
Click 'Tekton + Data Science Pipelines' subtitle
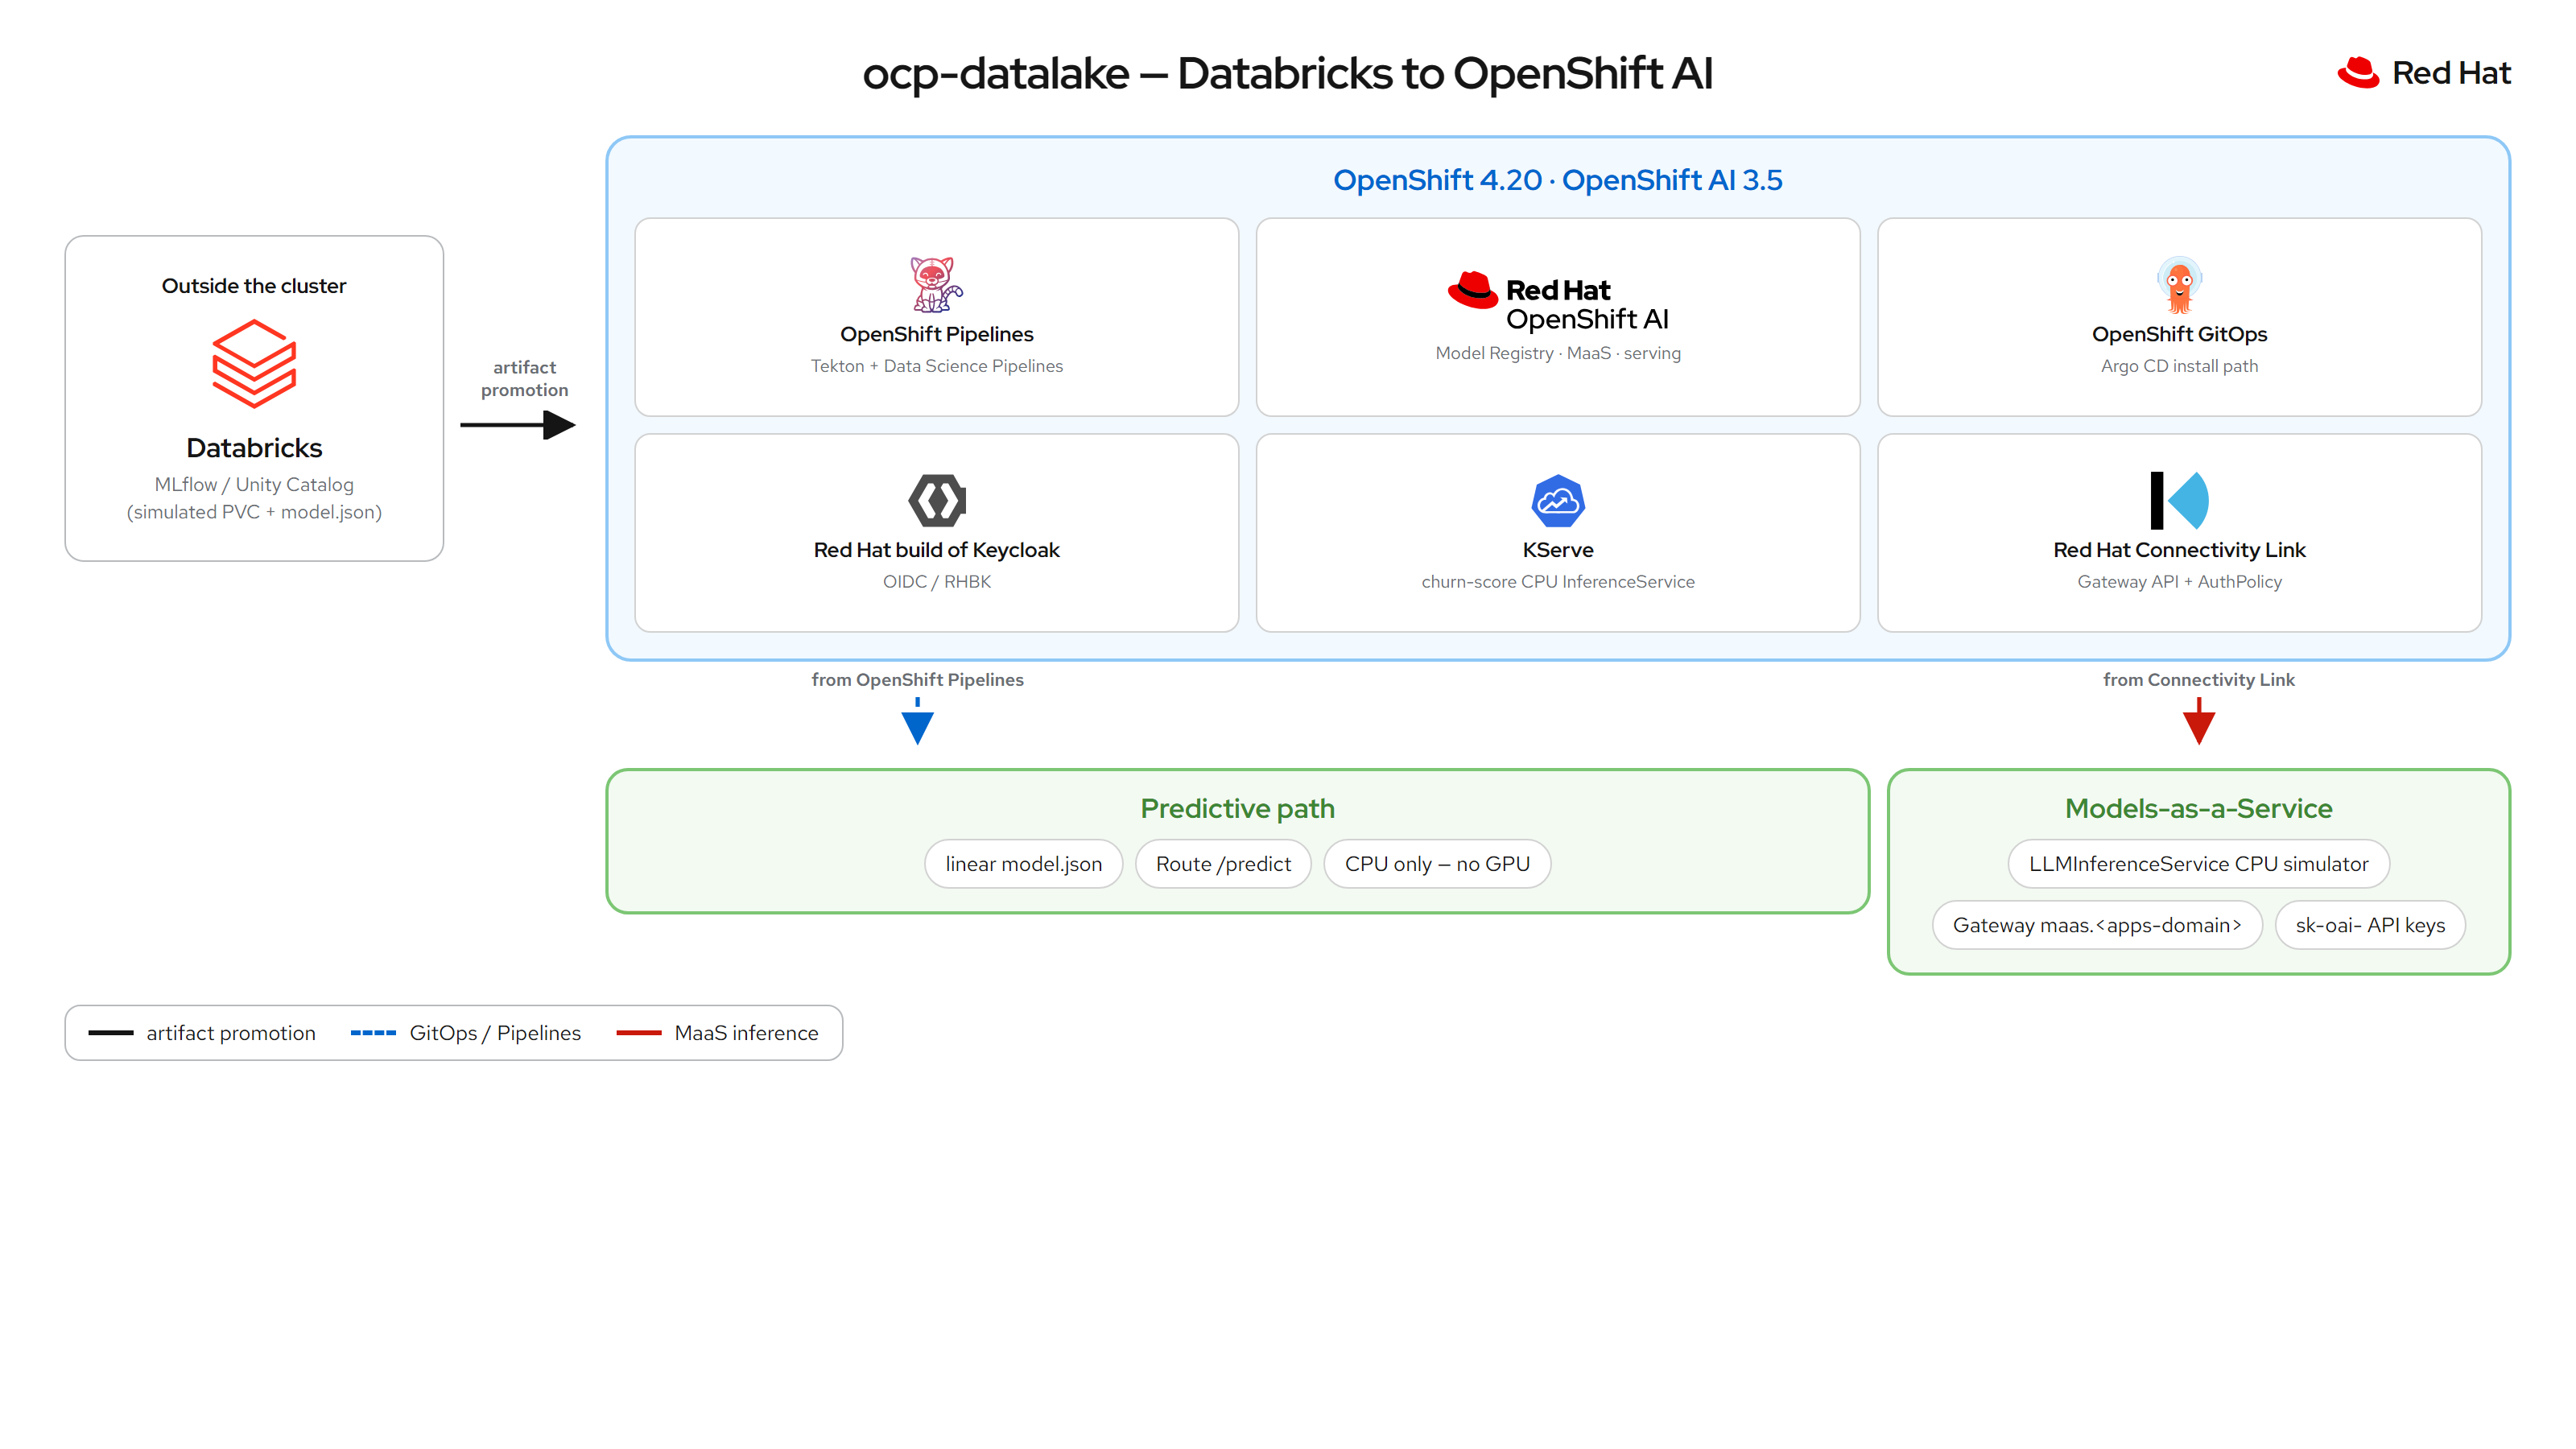(936, 366)
